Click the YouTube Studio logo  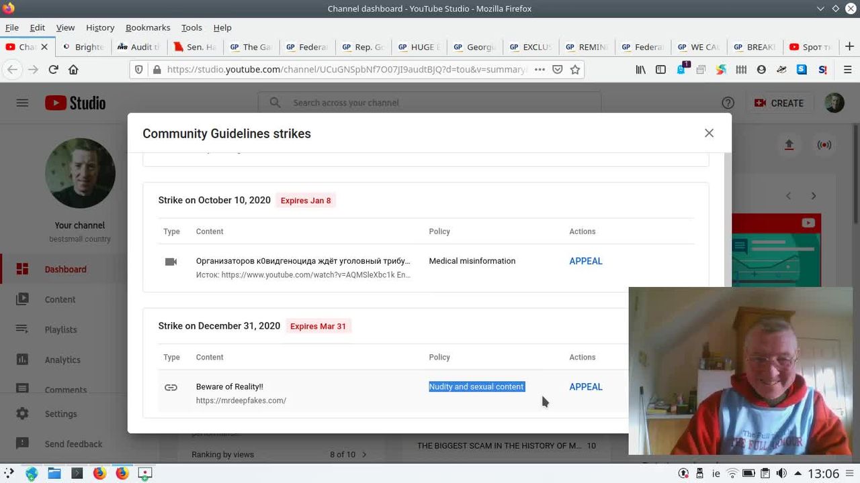pyautogui.click(x=75, y=103)
